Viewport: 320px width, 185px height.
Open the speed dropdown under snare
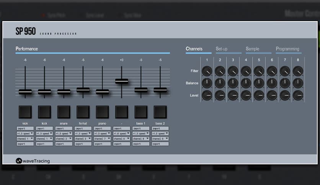[x=64, y=134]
